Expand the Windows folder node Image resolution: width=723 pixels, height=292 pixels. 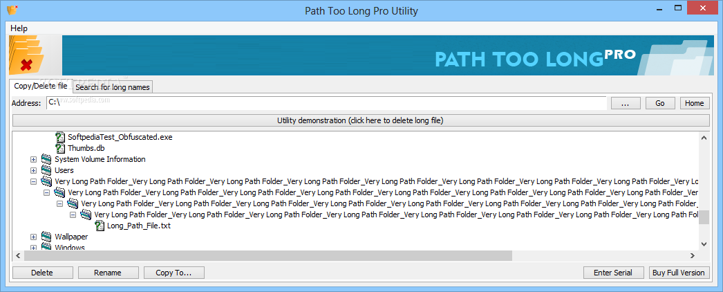coord(33,247)
